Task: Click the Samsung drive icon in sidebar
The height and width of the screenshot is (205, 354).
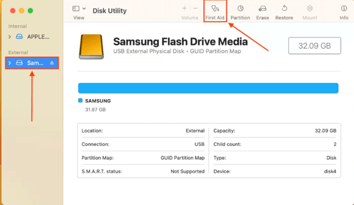Action: pos(19,63)
